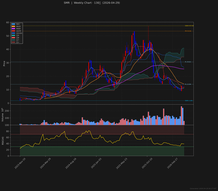Click the orange MA20 legend swatch
Screen dimensions: 218x191
click(x=14, y=26)
